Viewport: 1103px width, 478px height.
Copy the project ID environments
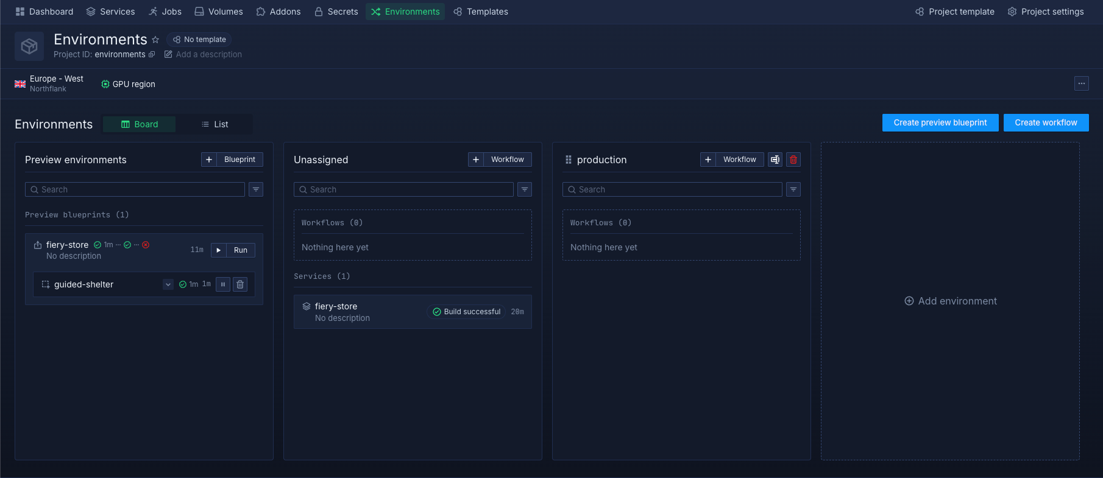click(x=152, y=55)
